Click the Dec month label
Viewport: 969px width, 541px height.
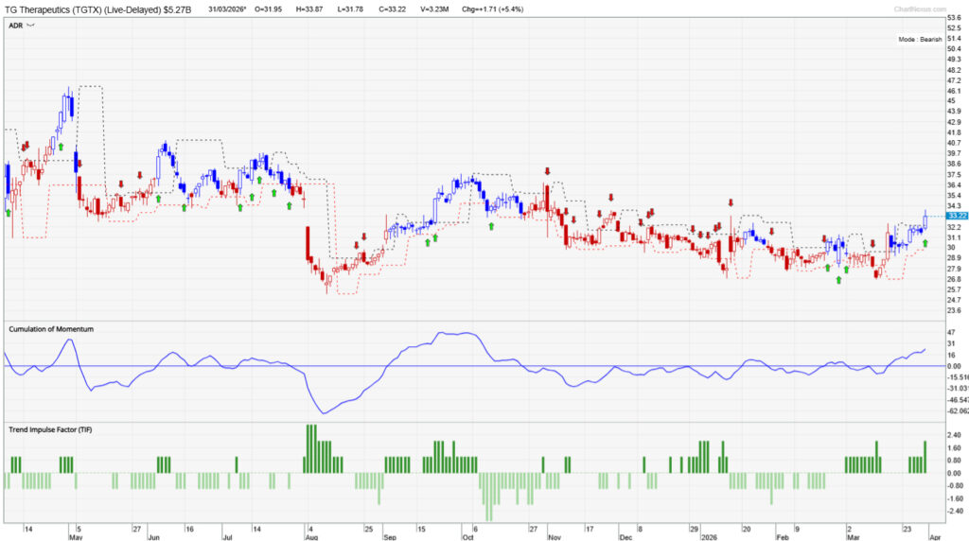pos(625,537)
